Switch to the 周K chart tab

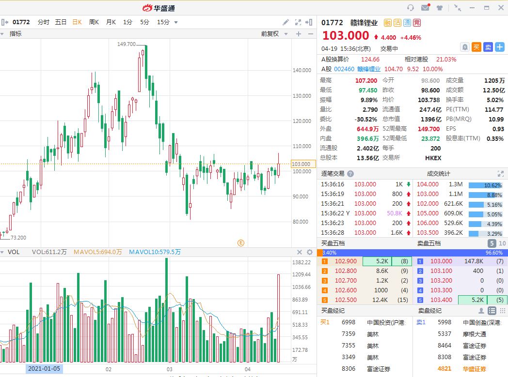(94, 22)
